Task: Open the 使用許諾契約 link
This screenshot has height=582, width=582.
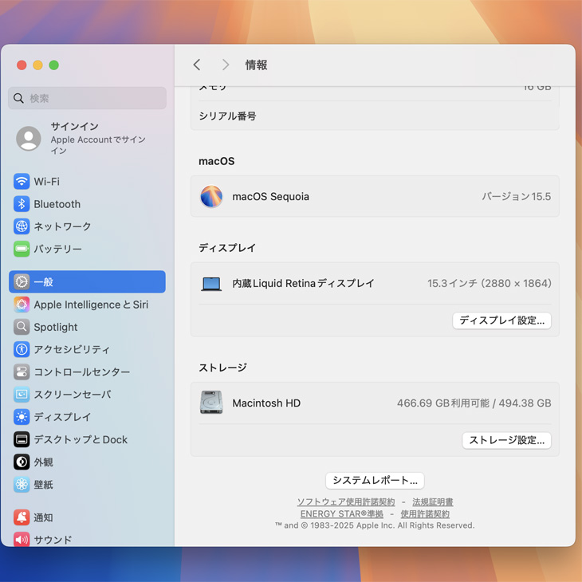Action: coord(425,513)
